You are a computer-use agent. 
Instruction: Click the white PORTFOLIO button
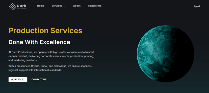pyautogui.click(x=18, y=79)
